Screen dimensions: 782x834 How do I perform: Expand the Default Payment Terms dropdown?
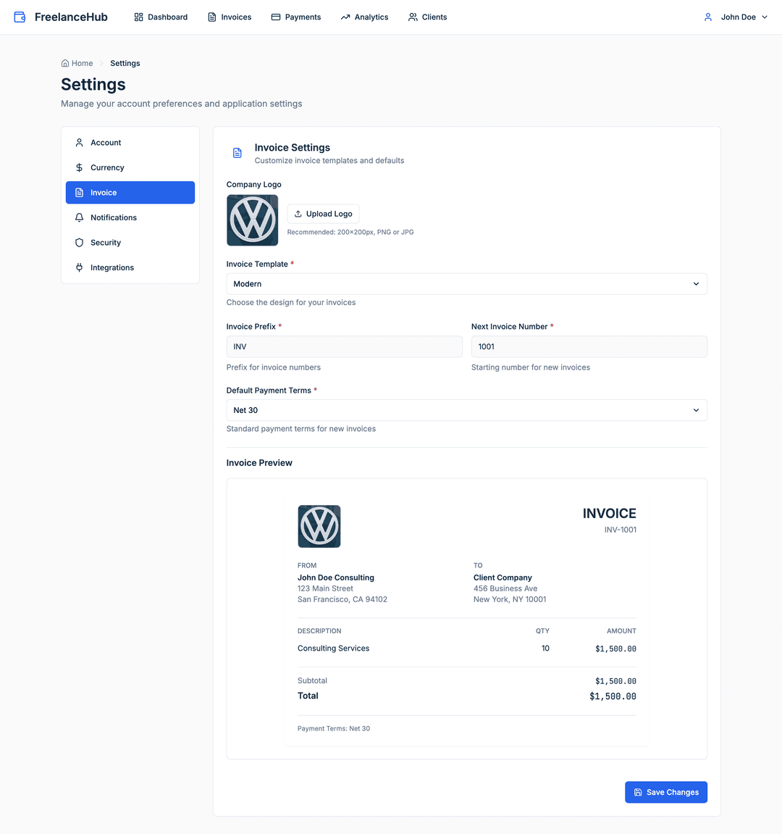click(x=466, y=410)
